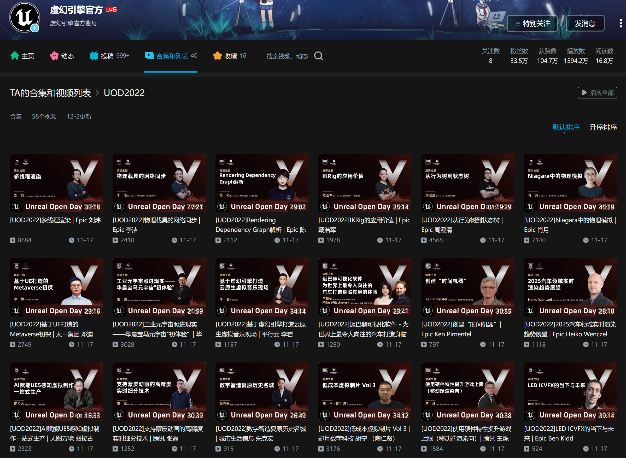
Task: Click the home icon beside 主页
Action: [14, 56]
